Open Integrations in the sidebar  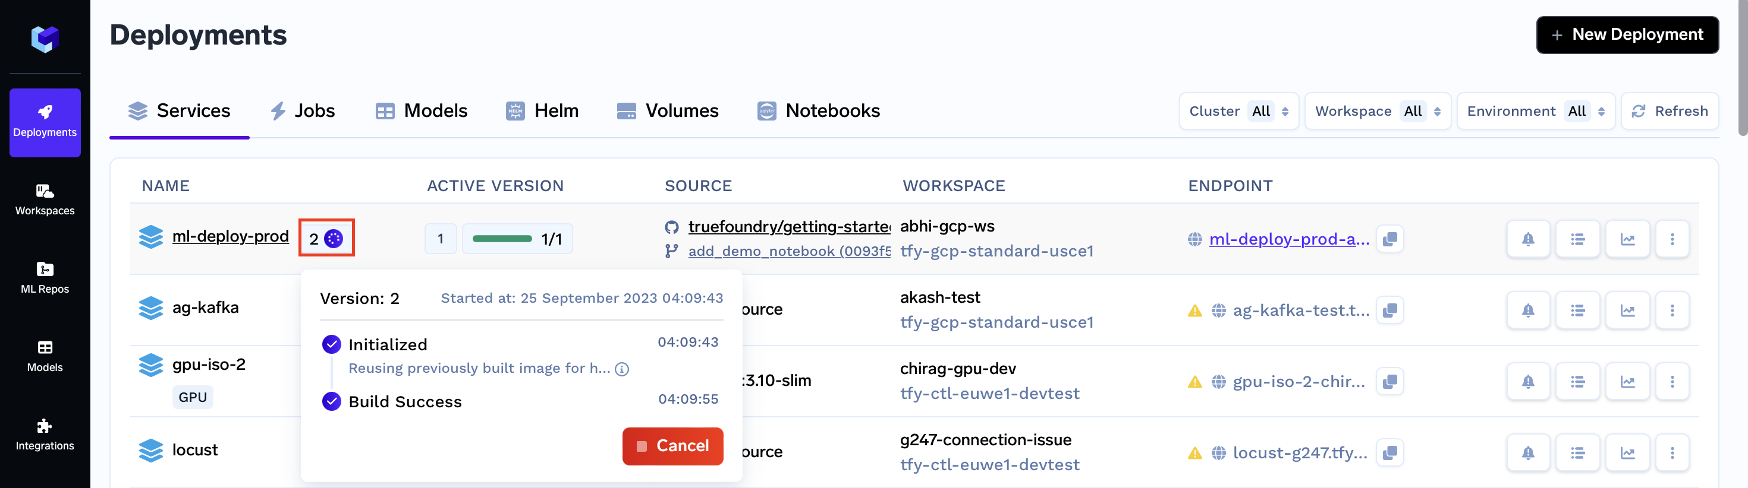45,435
